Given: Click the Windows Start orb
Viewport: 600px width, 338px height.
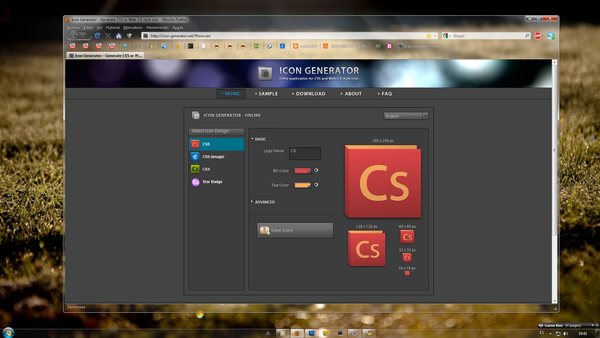Looking at the screenshot, I should click(x=8, y=333).
